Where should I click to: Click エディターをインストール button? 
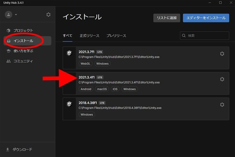point(206,18)
